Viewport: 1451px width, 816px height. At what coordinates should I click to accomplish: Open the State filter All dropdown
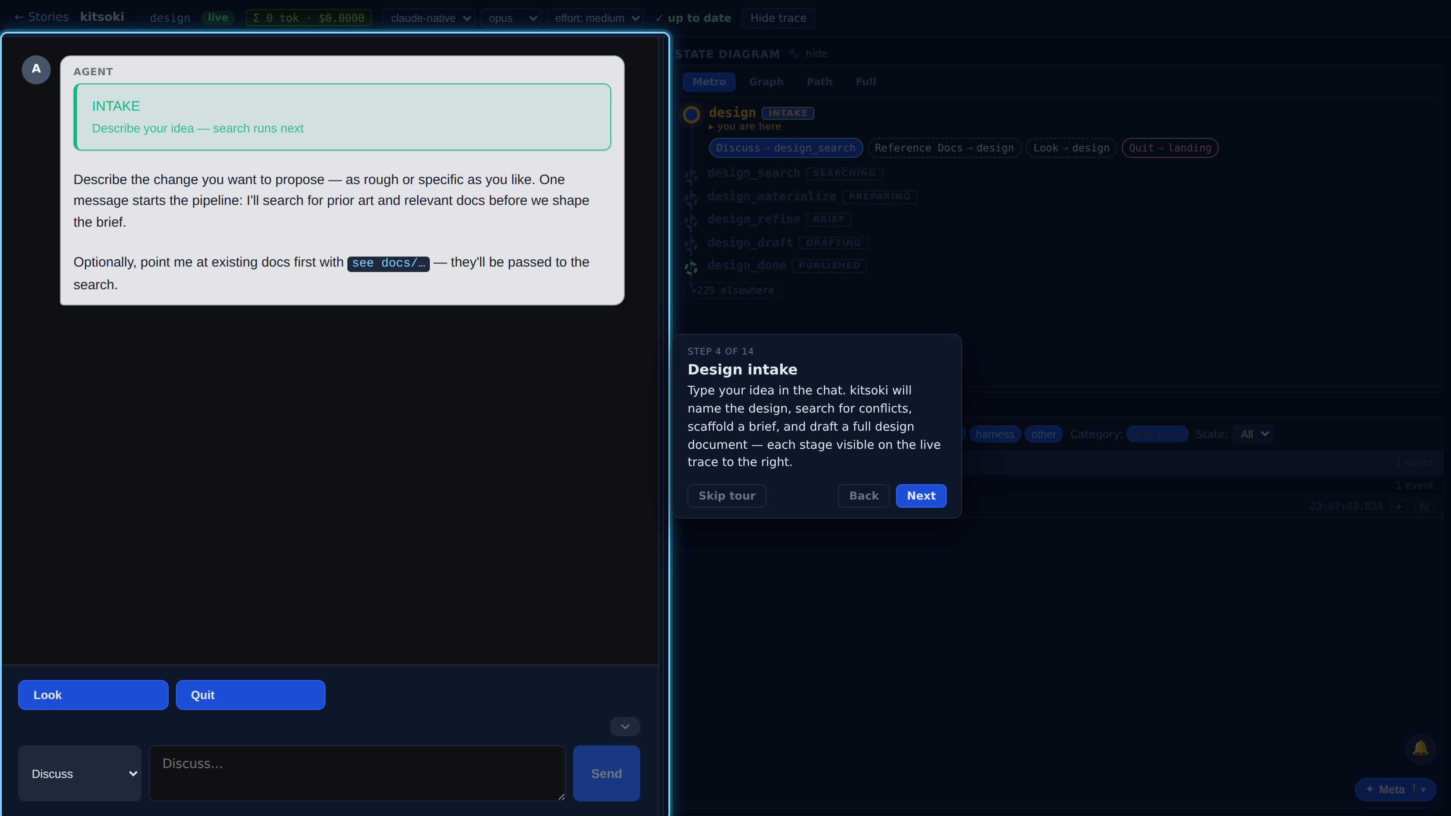pos(1253,434)
